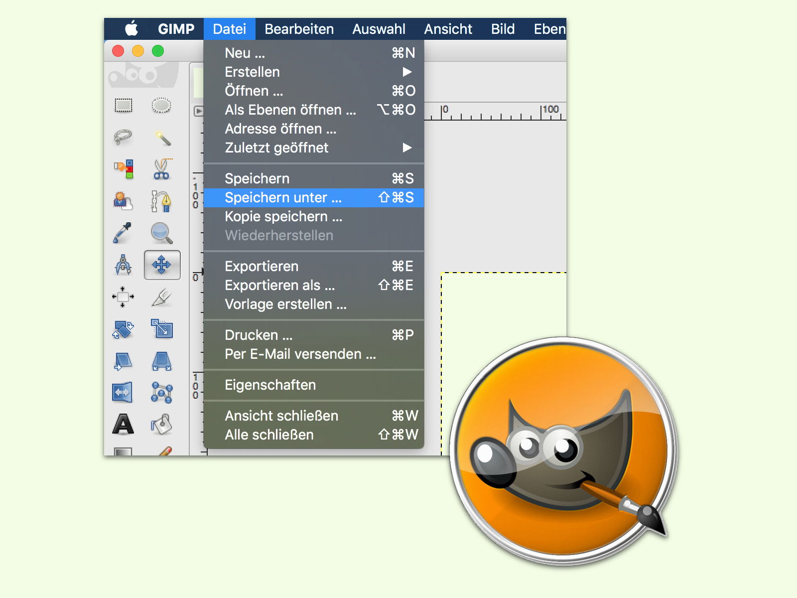
Task: Activate the Rotate tool
Action: coord(123,329)
